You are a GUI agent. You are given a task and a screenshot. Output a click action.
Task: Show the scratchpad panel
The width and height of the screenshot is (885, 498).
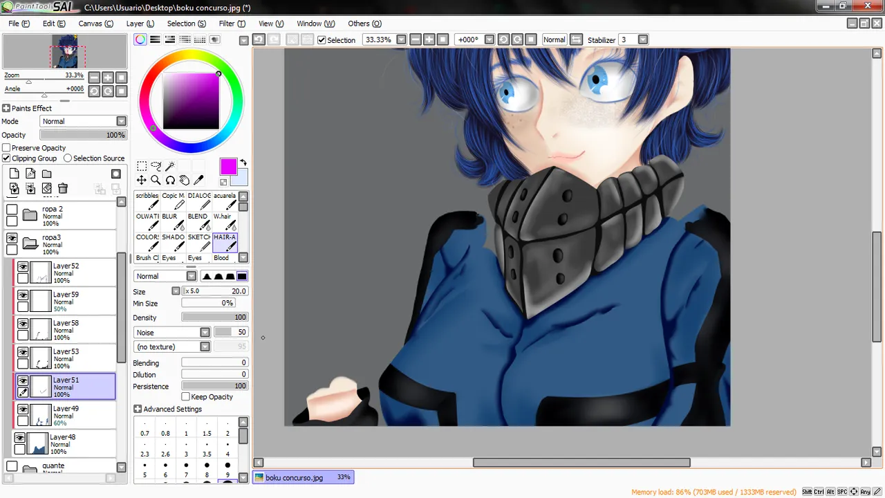coord(215,39)
